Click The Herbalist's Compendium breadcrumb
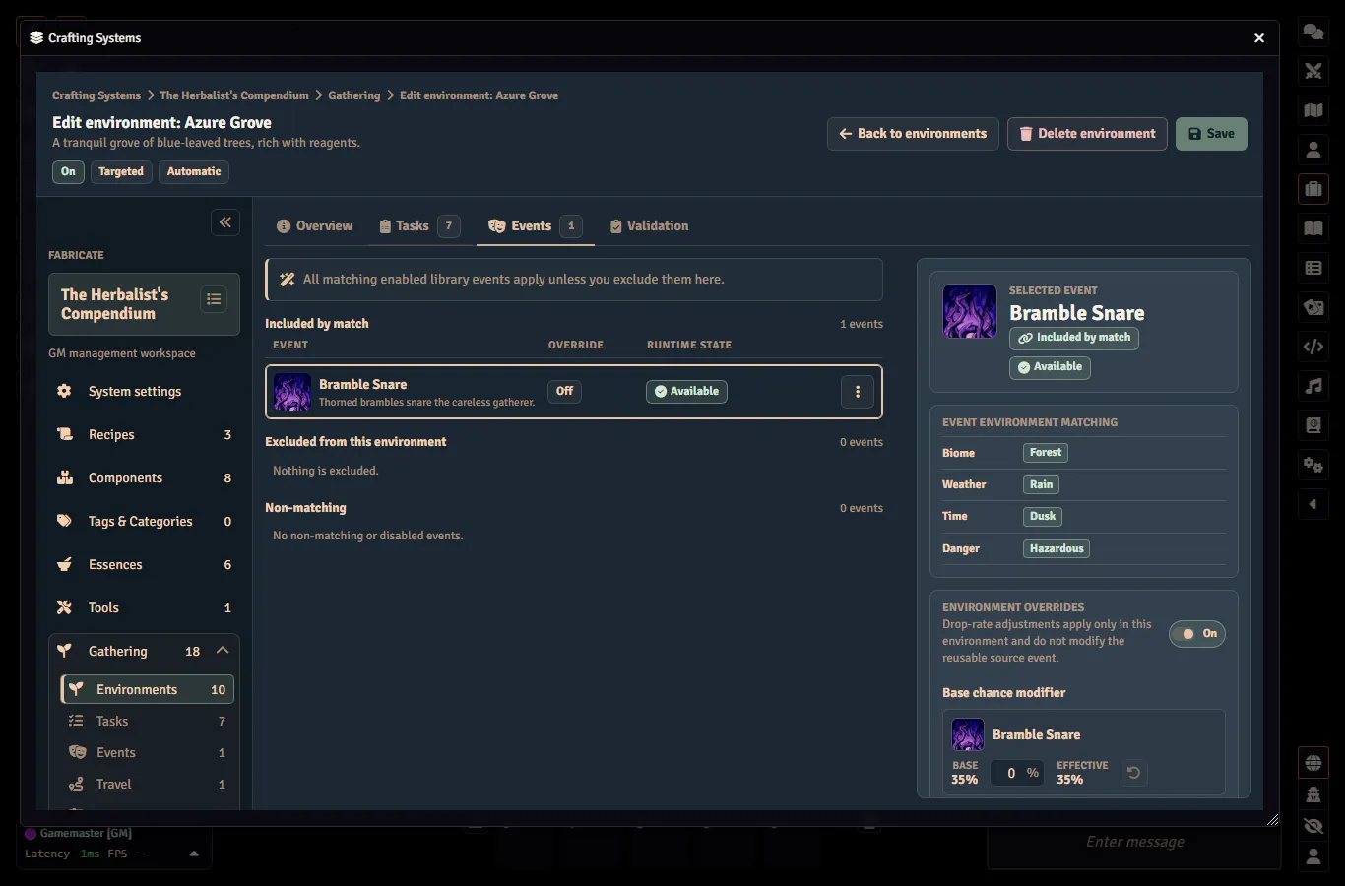Image resolution: width=1345 pixels, height=886 pixels. (234, 95)
